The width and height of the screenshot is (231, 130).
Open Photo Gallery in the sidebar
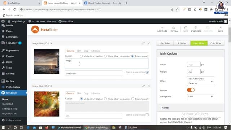pyautogui.click(x=13, y=87)
